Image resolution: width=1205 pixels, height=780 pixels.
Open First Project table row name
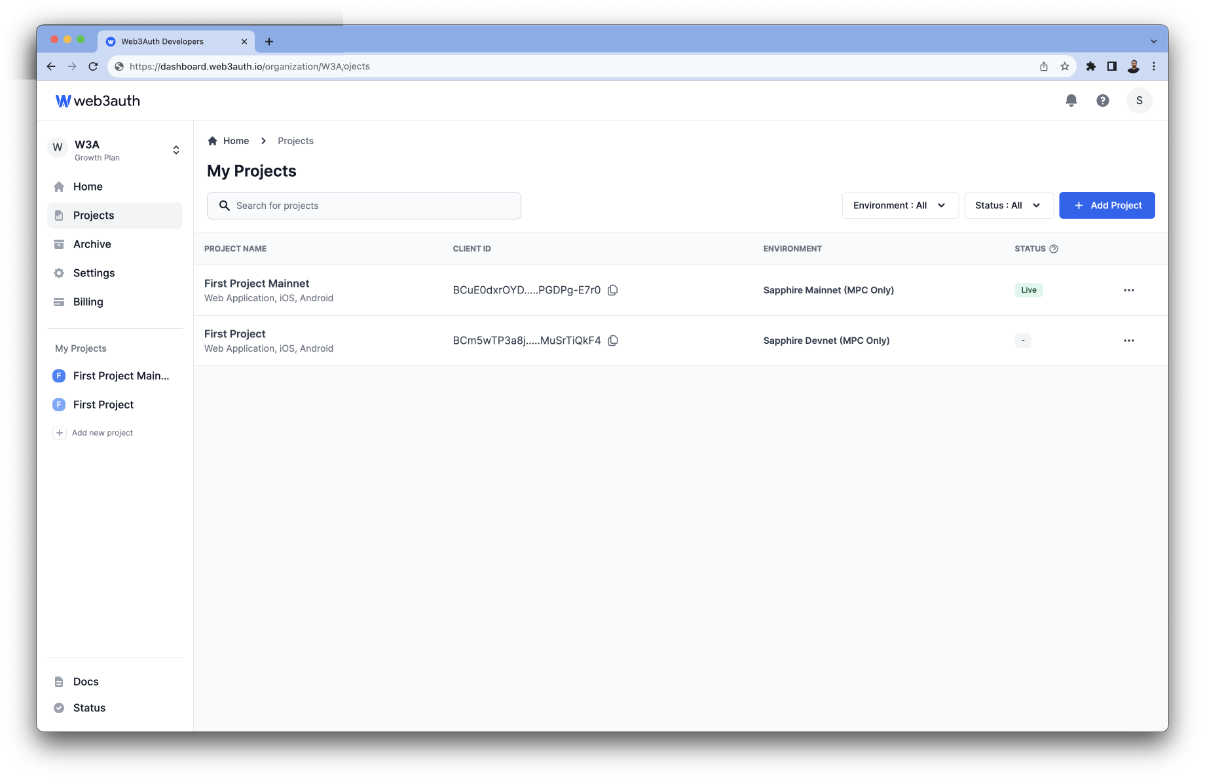coord(235,334)
